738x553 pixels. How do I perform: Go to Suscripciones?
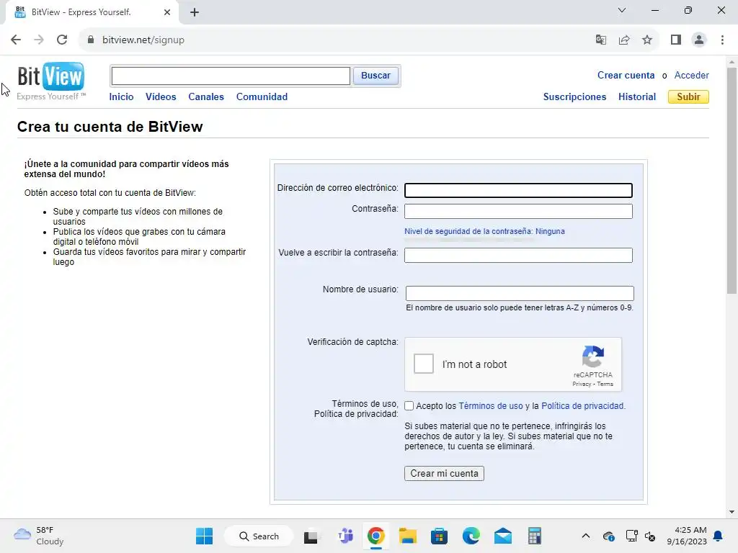tap(574, 97)
